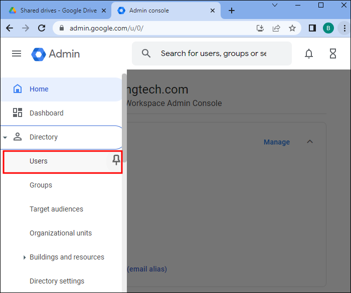The width and height of the screenshot is (351, 293).
Task: Click the Google Admin logo
Action: pos(55,53)
